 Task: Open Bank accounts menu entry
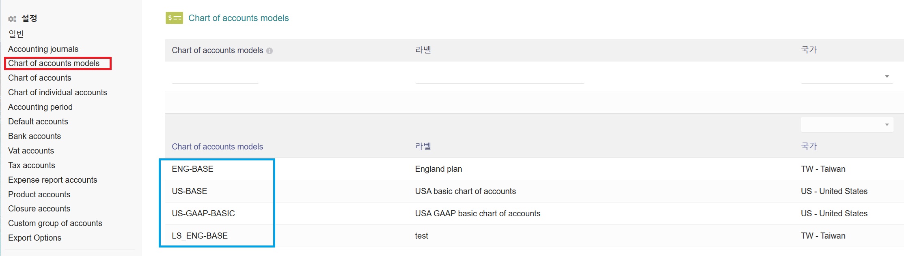point(35,136)
